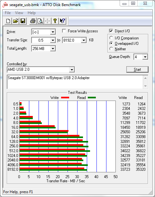Screen dimensions: 155x197
Task: Save benchmark using the floppy disk icon
Action: pos(23,21)
